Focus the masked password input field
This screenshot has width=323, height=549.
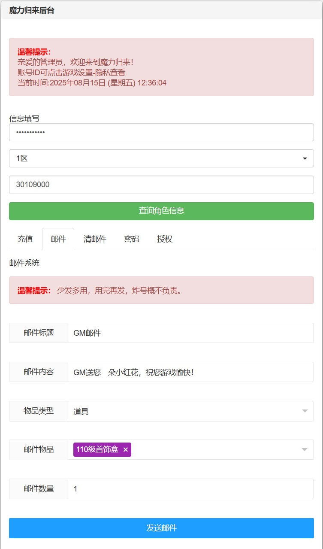click(x=161, y=132)
